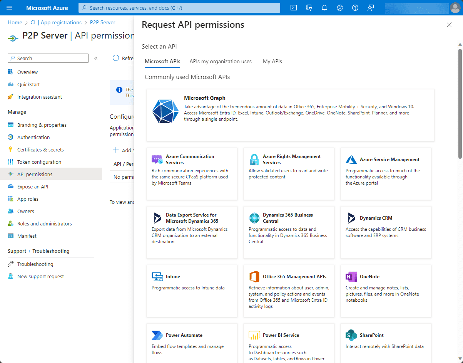Launch Cloud Shell from the top bar
Image resolution: width=463 pixels, height=363 pixels.
click(x=294, y=8)
